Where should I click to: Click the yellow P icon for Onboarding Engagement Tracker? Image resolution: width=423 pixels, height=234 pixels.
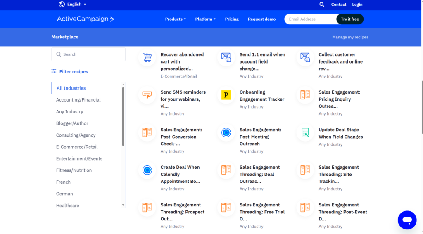(226, 95)
